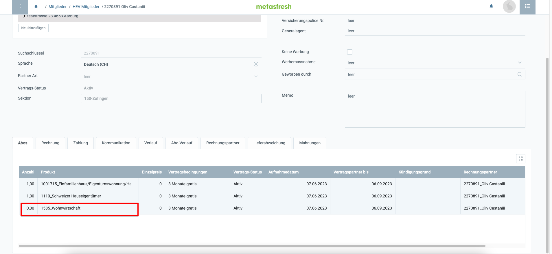The height and width of the screenshot is (254, 552).
Task: Click the Sektion input field
Action: coord(171,98)
